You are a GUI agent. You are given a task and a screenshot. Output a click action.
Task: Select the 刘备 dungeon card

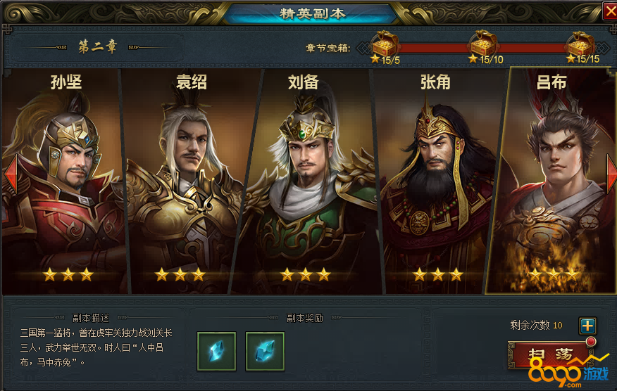(x=307, y=181)
